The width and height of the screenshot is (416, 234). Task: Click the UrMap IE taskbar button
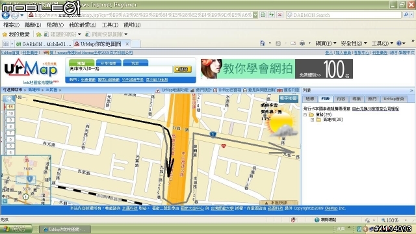pos(65,229)
